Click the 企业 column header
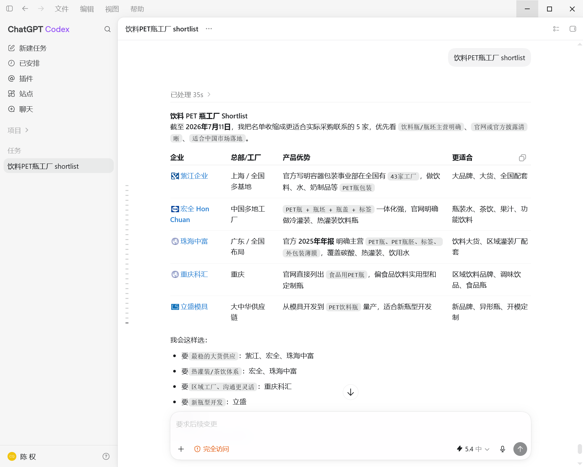 point(177,158)
